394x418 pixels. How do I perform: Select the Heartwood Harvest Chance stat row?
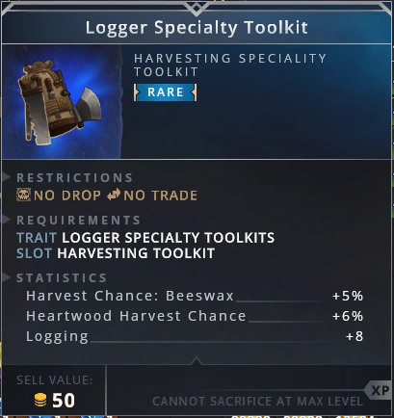coord(195,316)
